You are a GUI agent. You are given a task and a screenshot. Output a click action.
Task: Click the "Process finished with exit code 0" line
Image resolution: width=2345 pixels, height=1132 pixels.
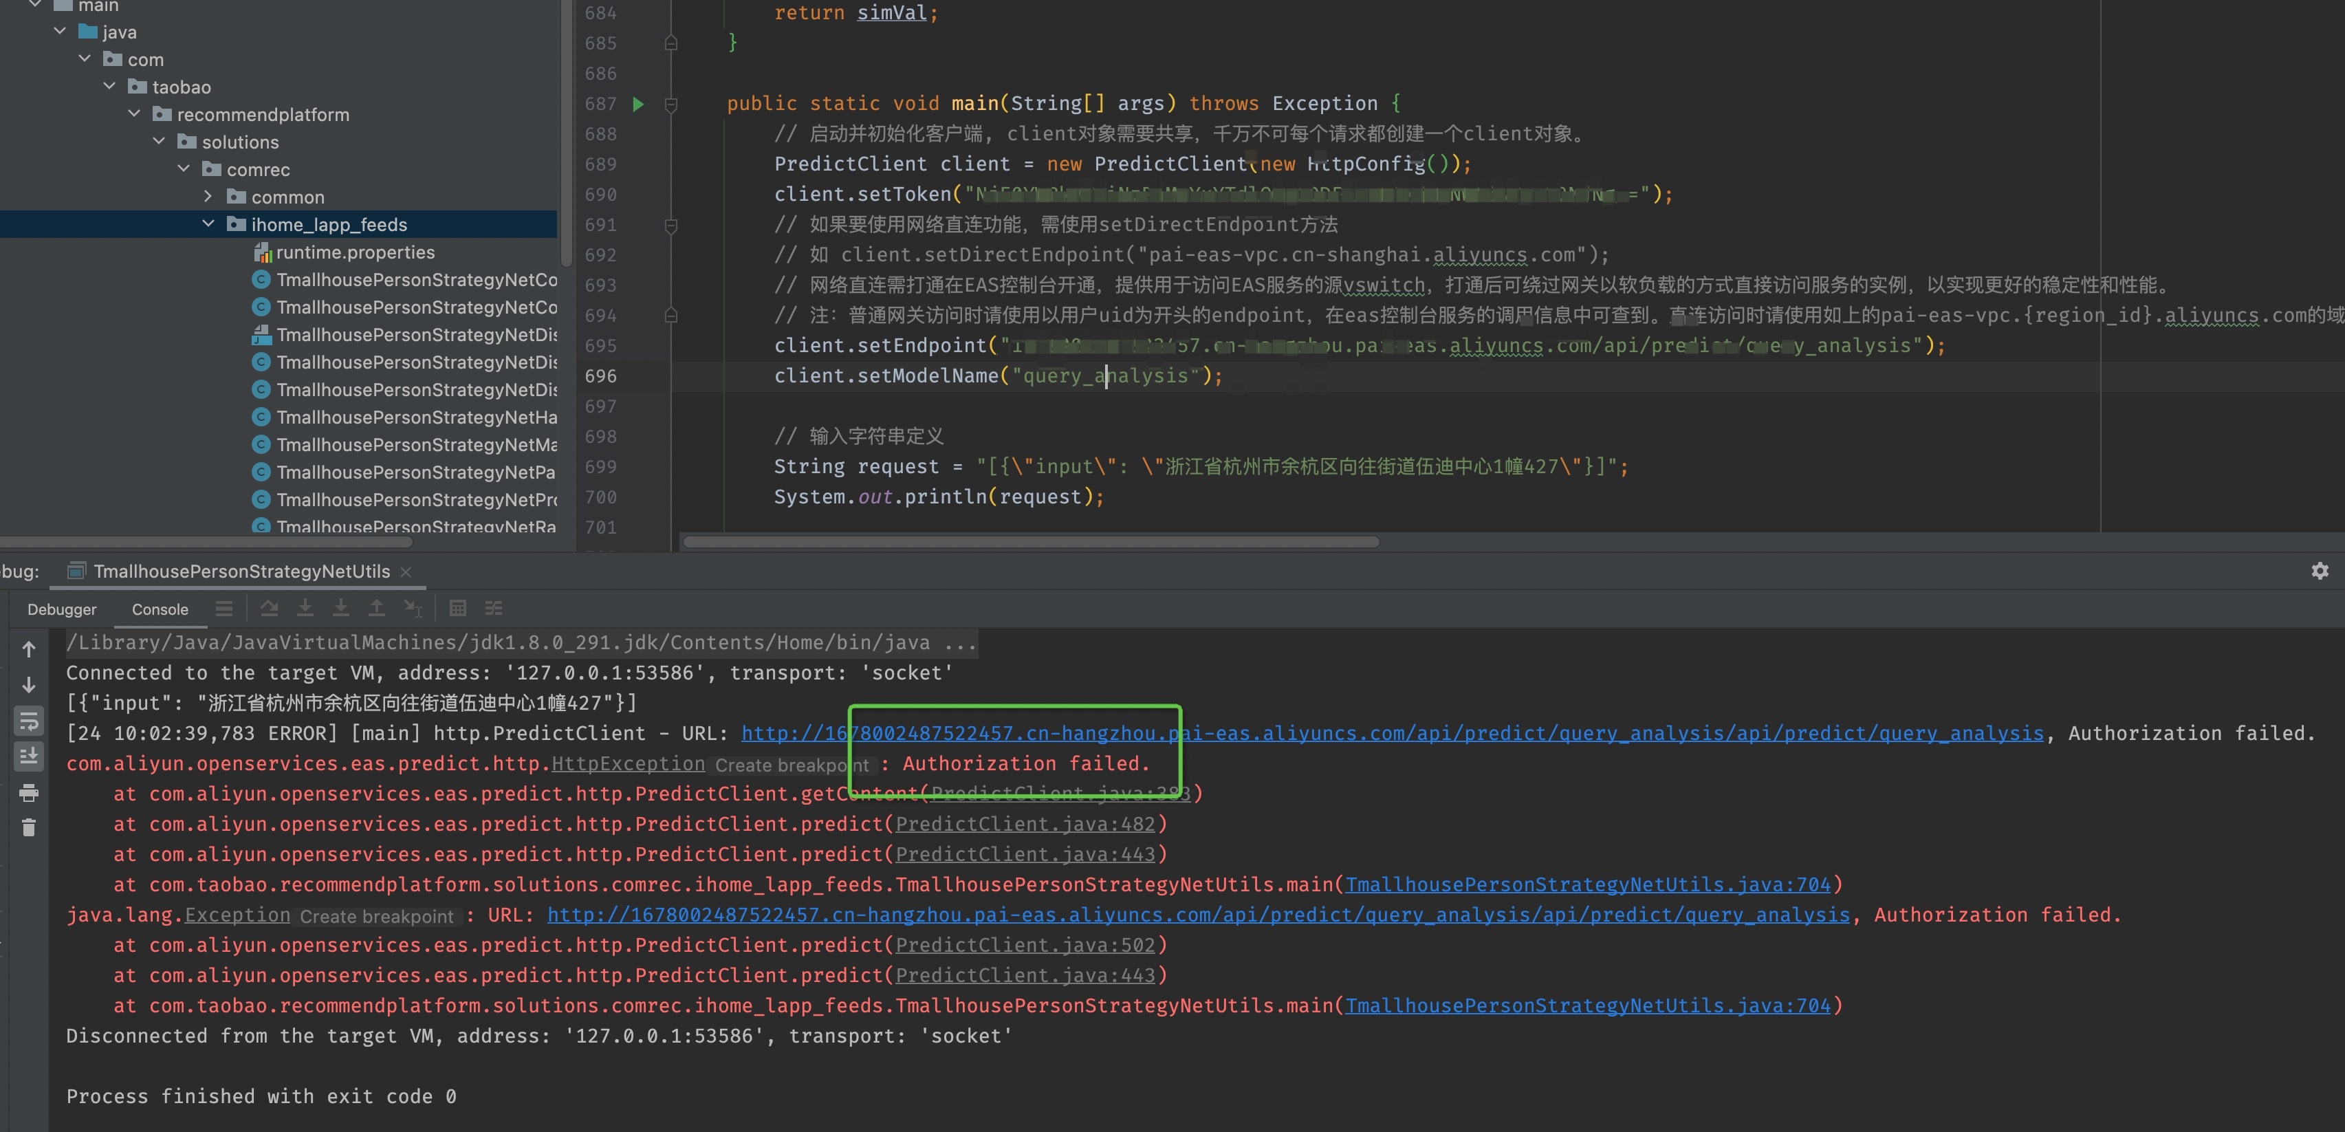[261, 1096]
